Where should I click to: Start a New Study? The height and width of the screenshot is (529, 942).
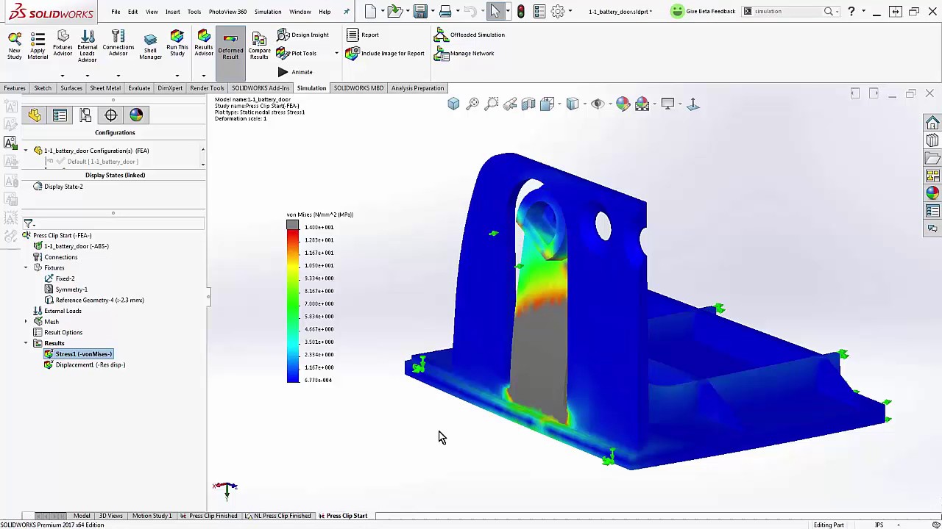tap(14, 46)
